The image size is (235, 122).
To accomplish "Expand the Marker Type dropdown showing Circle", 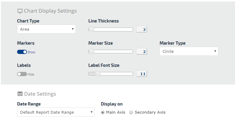I will (x=189, y=51).
